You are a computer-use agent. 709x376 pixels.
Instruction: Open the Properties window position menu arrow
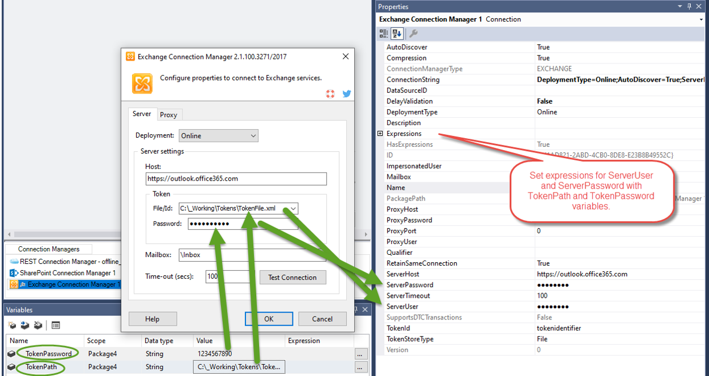pos(680,6)
